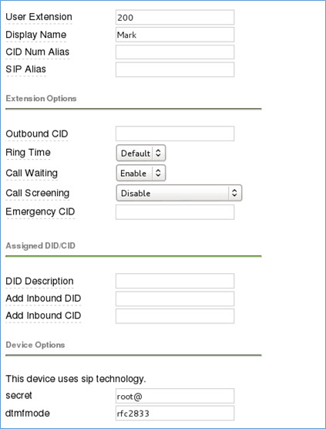Click the Add Inbound DID field
This screenshot has width=326, height=429.
(x=175, y=299)
